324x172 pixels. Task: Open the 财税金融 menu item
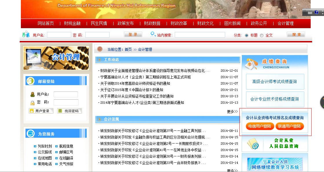pyautogui.click(x=72, y=24)
